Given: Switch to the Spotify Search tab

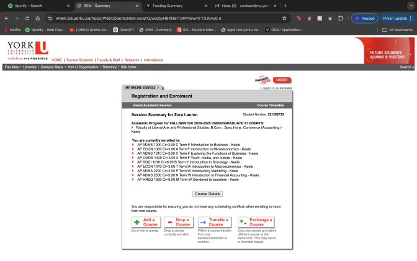Looking at the screenshot, I should 37,6.
